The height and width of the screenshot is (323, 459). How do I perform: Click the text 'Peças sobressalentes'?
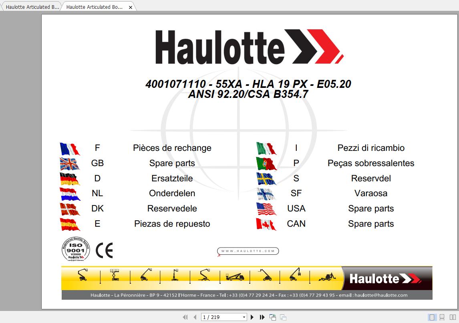[371, 163]
